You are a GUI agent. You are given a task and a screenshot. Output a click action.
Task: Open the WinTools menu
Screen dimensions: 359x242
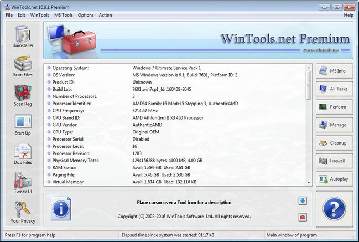point(40,15)
